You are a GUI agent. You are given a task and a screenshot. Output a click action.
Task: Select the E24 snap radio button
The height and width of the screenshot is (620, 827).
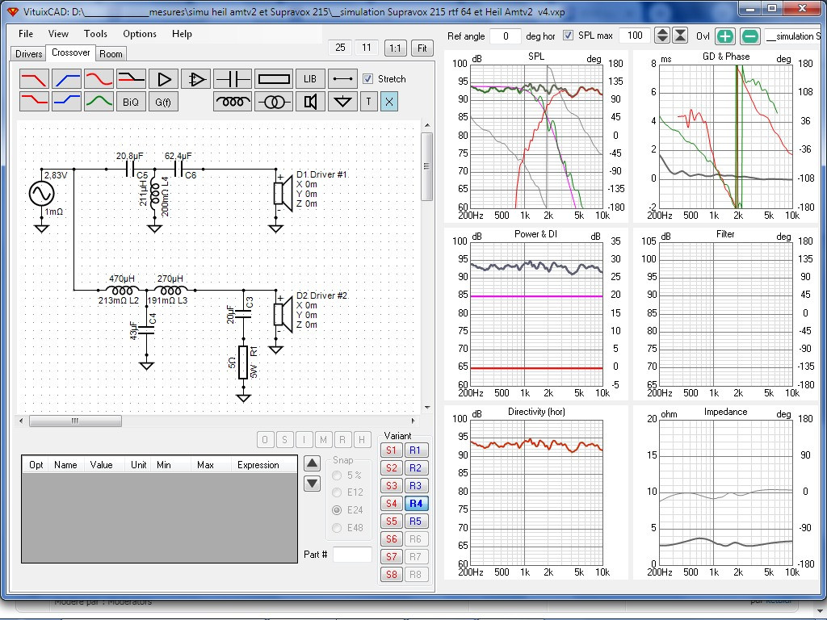[x=336, y=510]
